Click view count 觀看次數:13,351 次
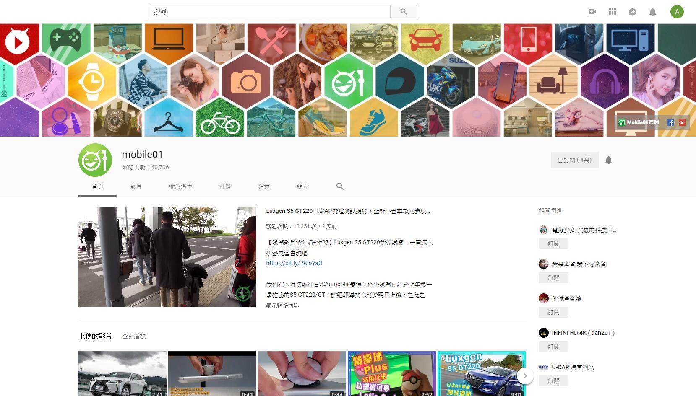Screen dimensions: 696x396 [291, 226]
